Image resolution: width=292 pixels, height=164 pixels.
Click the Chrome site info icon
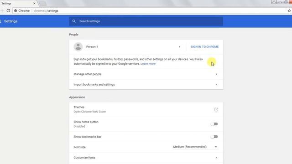16,10
